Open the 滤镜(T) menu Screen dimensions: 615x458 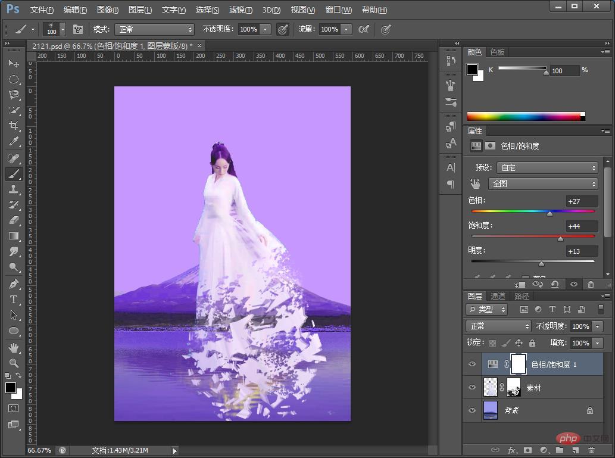[241, 10]
